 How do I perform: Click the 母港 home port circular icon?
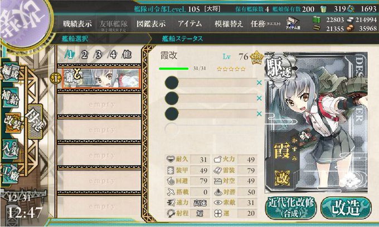36,122
